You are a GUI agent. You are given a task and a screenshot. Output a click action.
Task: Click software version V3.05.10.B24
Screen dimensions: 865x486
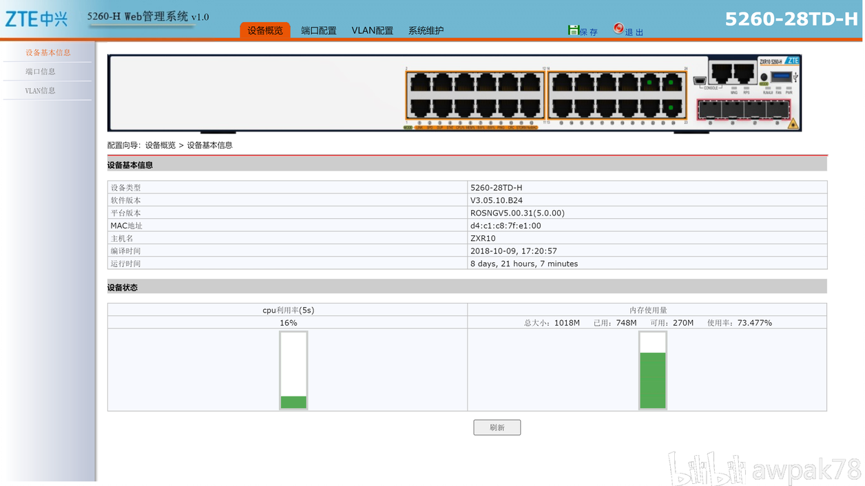pyautogui.click(x=497, y=200)
